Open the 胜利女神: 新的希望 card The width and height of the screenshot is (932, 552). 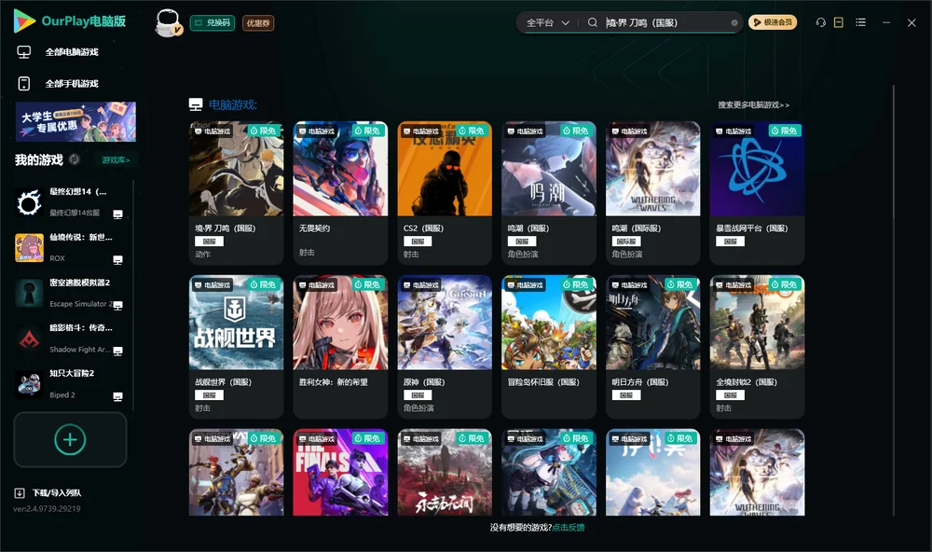pyautogui.click(x=340, y=347)
